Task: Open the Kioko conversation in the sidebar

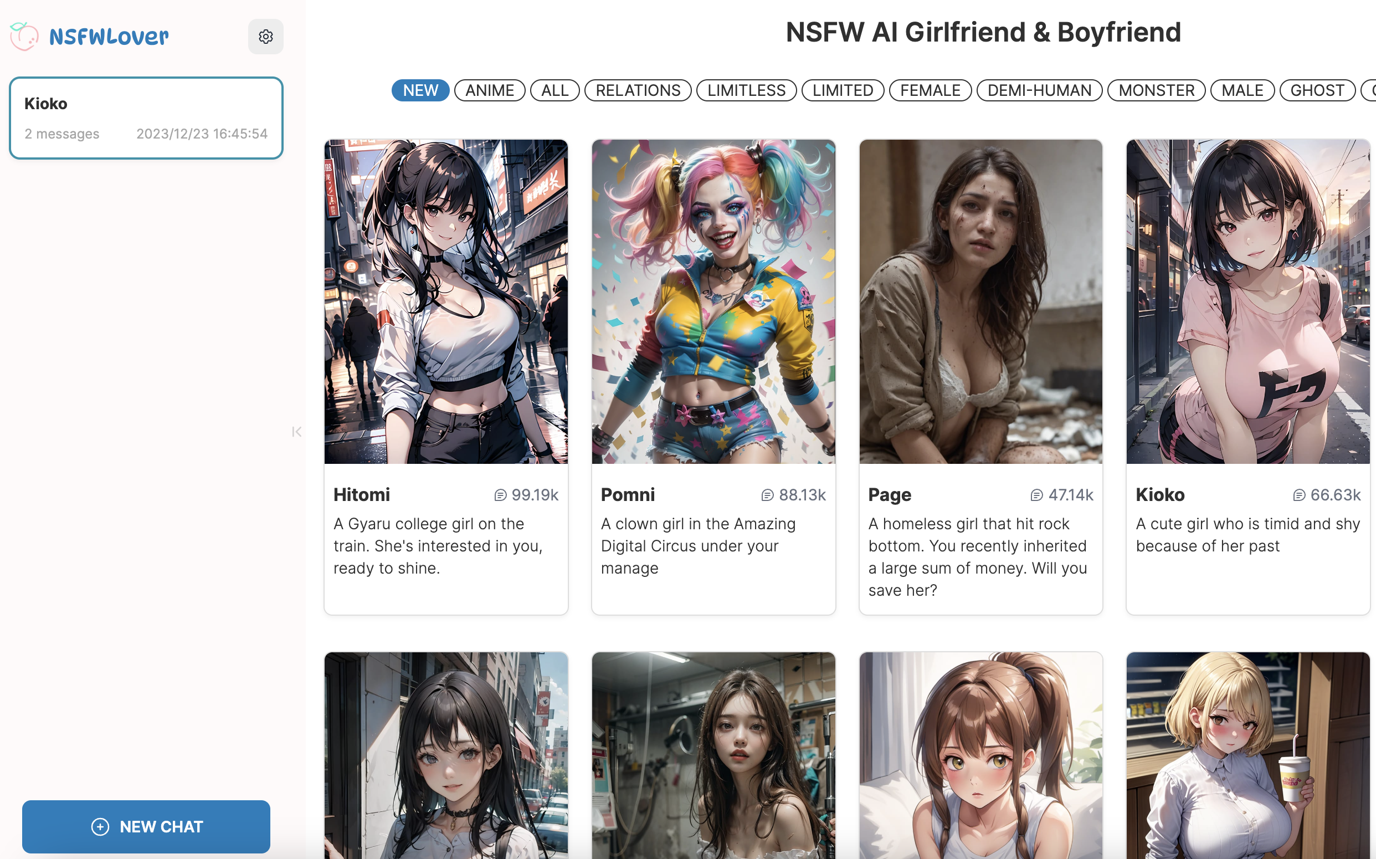Action: [x=145, y=117]
